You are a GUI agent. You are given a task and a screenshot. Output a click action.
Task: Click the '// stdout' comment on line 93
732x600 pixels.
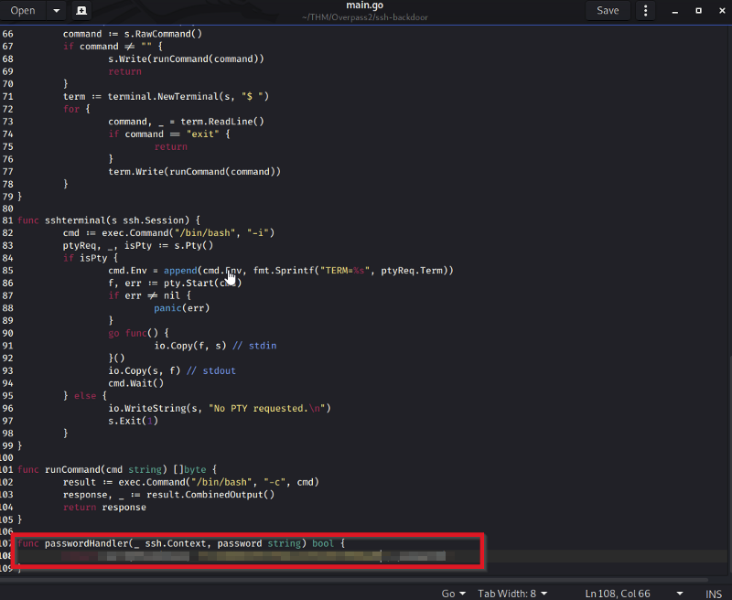tap(211, 371)
